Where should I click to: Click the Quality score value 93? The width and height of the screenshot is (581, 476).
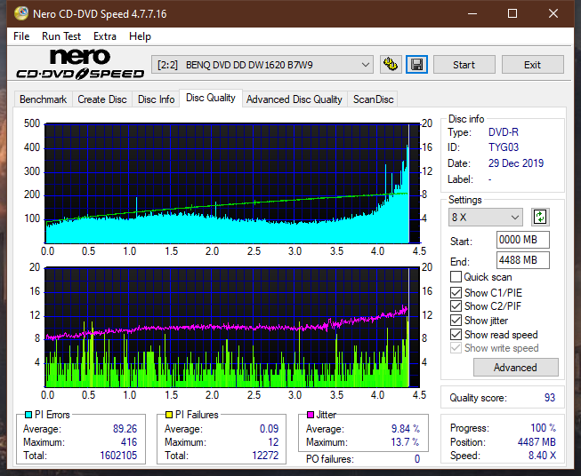tap(550, 398)
